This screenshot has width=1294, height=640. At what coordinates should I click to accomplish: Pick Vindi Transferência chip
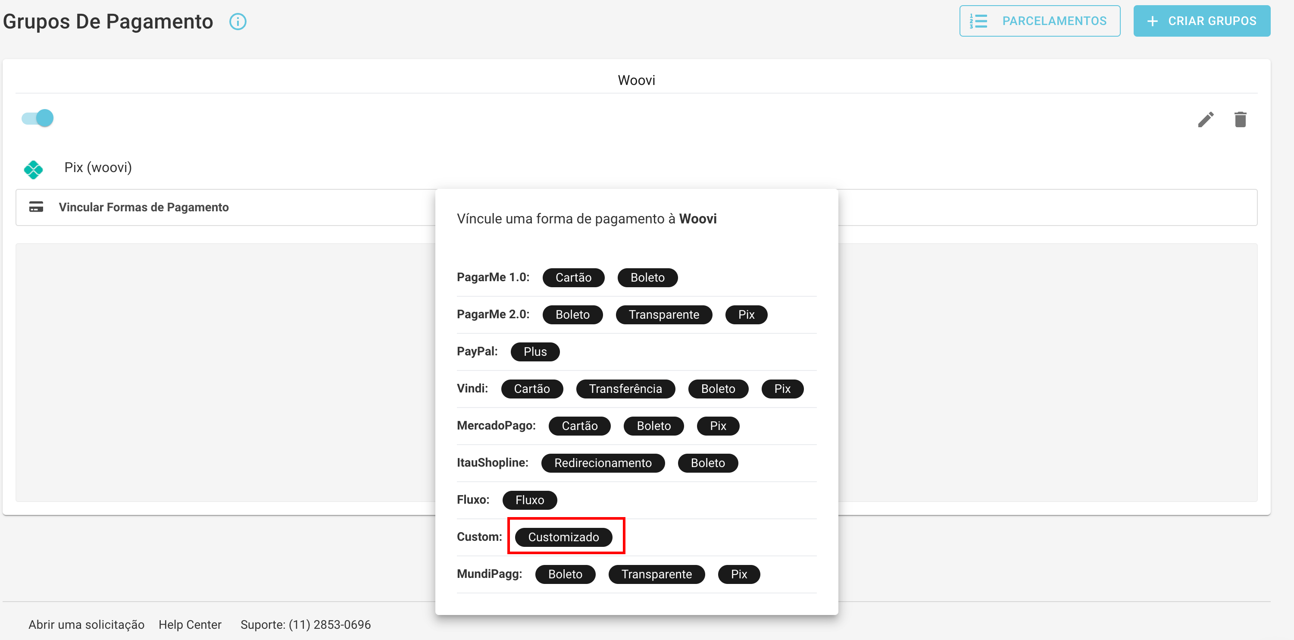[625, 389]
